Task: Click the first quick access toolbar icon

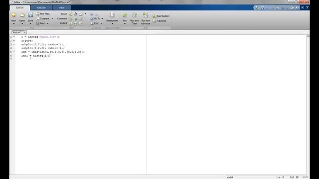Action: (x=257, y=7)
